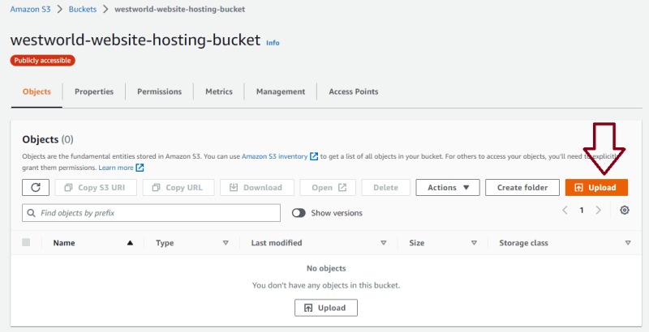Toggle Show versions switch
Viewport: 649px width, 332px height.
tap(299, 213)
